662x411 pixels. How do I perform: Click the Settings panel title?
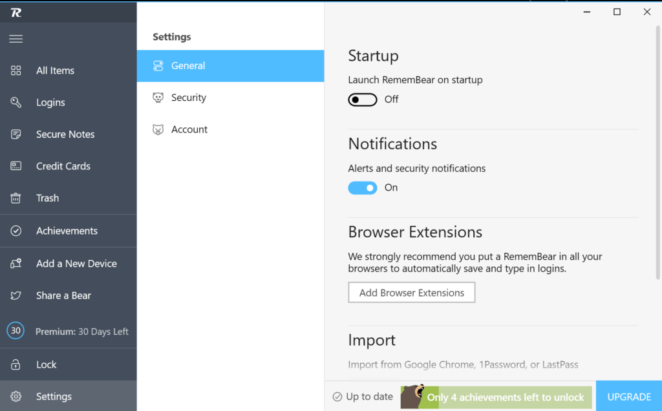coord(172,37)
